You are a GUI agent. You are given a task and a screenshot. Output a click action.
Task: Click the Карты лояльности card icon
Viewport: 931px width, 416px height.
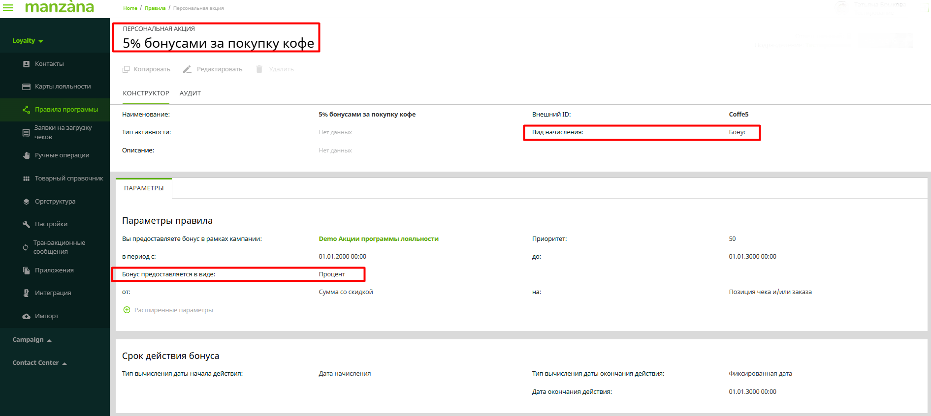(x=27, y=87)
